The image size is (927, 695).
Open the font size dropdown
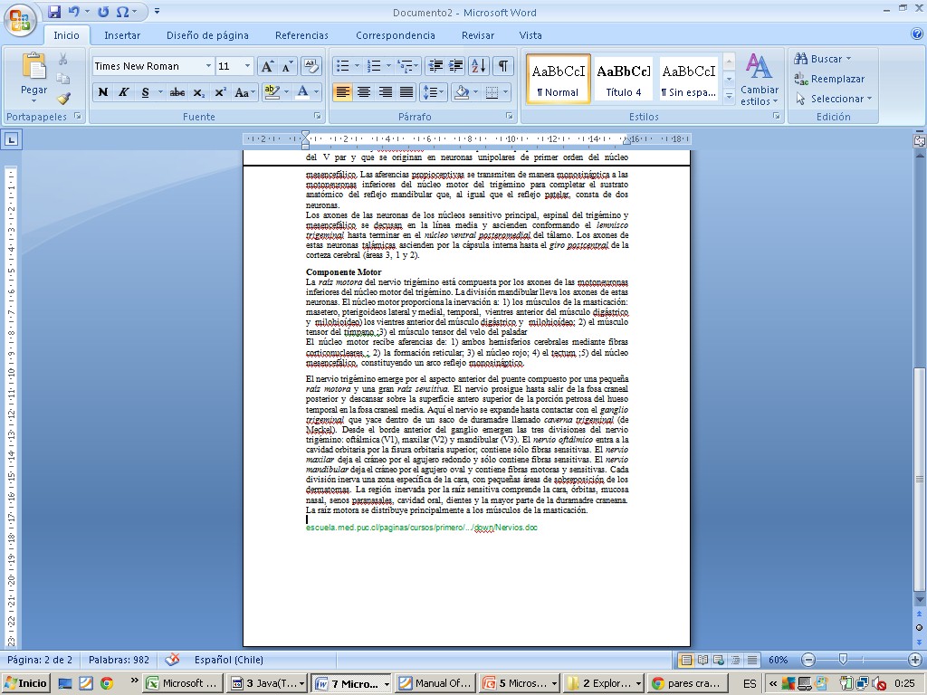point(247,66)
